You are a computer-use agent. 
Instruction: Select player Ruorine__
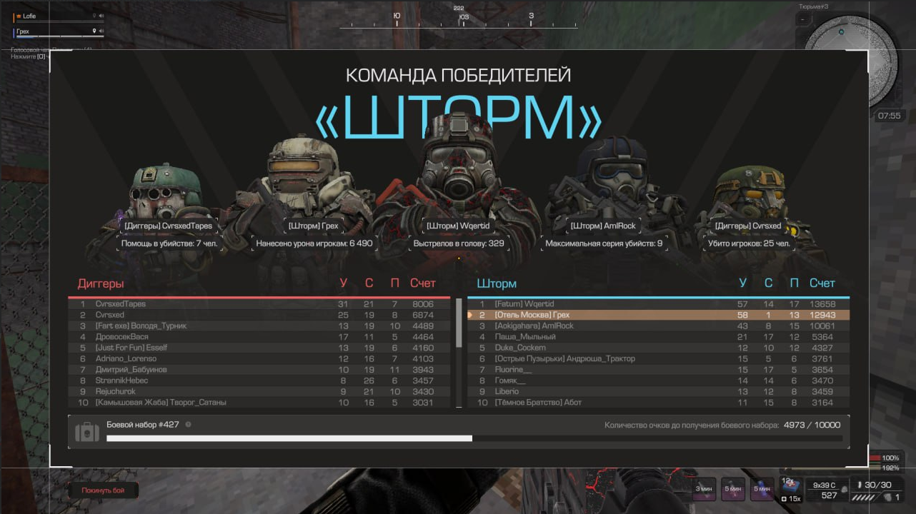point(659,370)
